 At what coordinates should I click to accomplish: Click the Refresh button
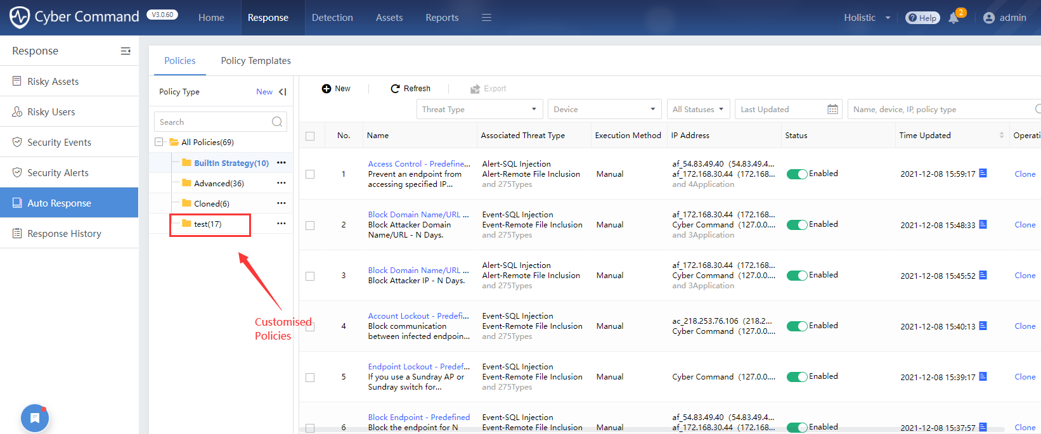click(x=410, y=89)
